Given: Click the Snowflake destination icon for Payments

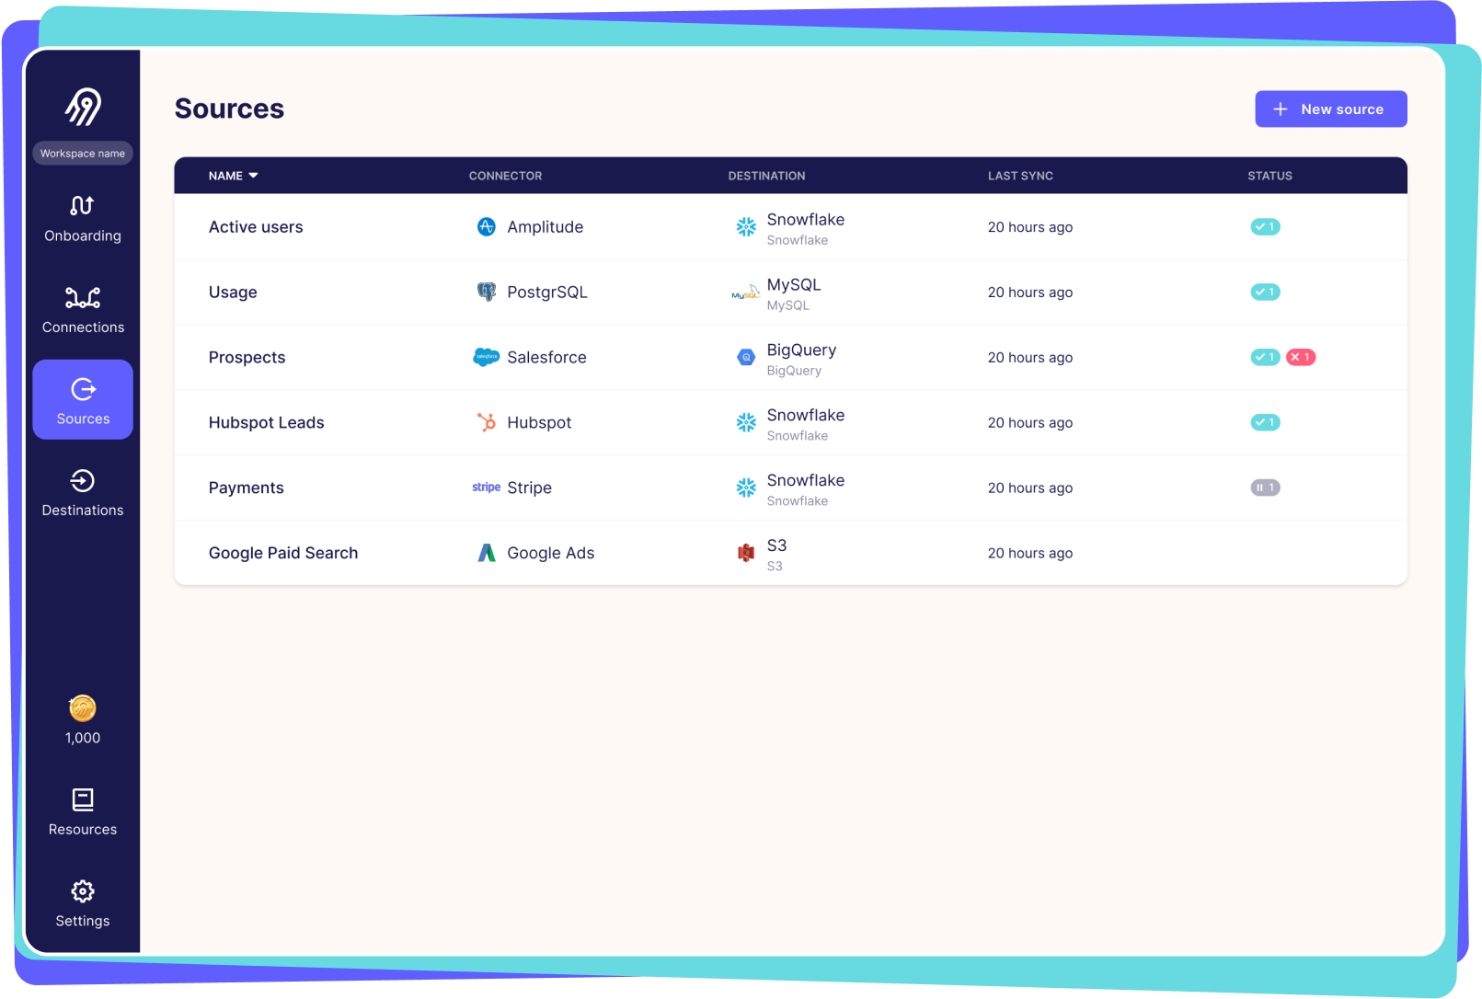Looking at the screenshot, I should (x=745, y=488).
